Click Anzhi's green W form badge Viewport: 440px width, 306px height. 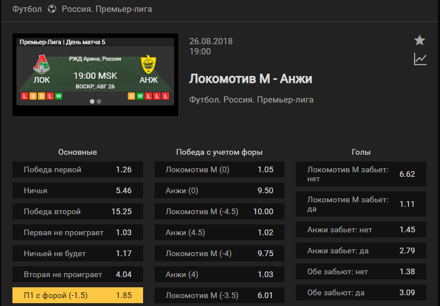pyautogui.click(x=140, y=96)
